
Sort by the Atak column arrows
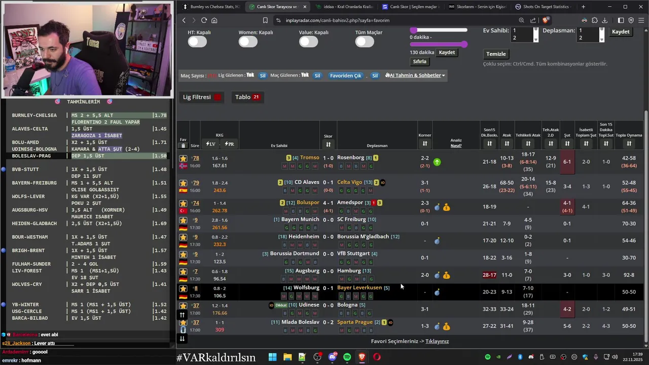point(507,144)
